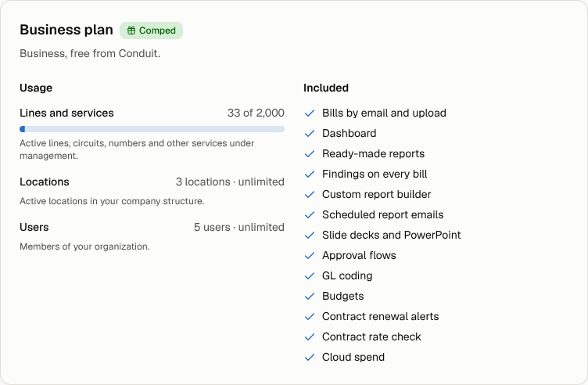Click the 'Custom report builder' feature text

point(377,194)
